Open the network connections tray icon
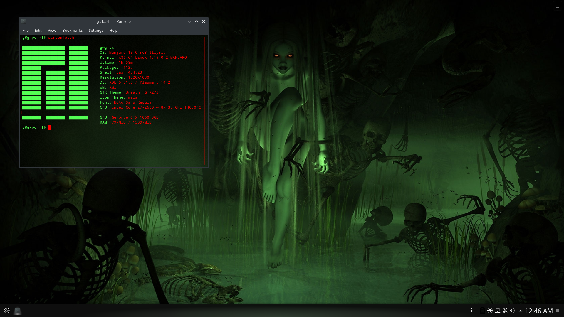The image size is (564, 317). [498, 311]
